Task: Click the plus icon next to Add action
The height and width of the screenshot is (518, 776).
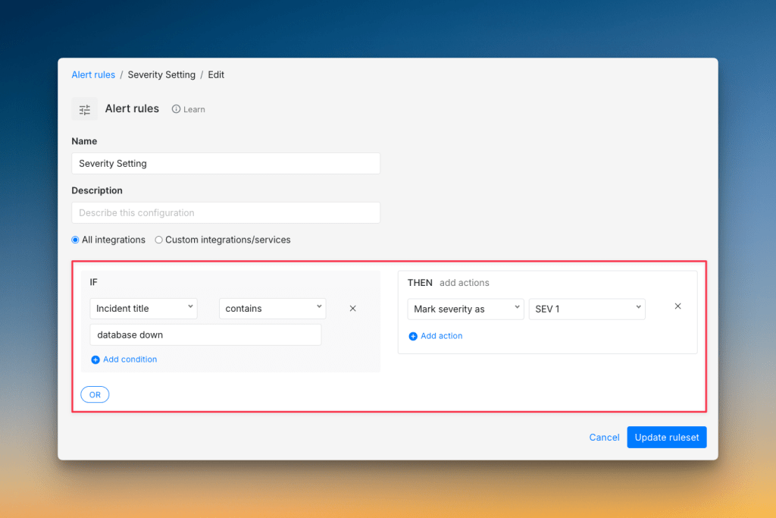Action: 411,335
